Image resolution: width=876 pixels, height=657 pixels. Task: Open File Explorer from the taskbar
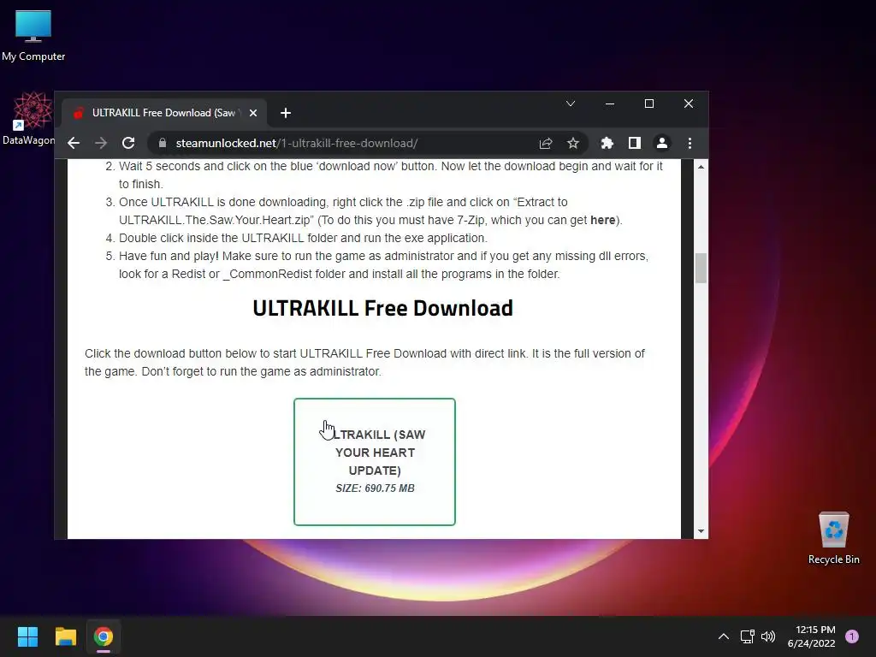pos(65,636)
